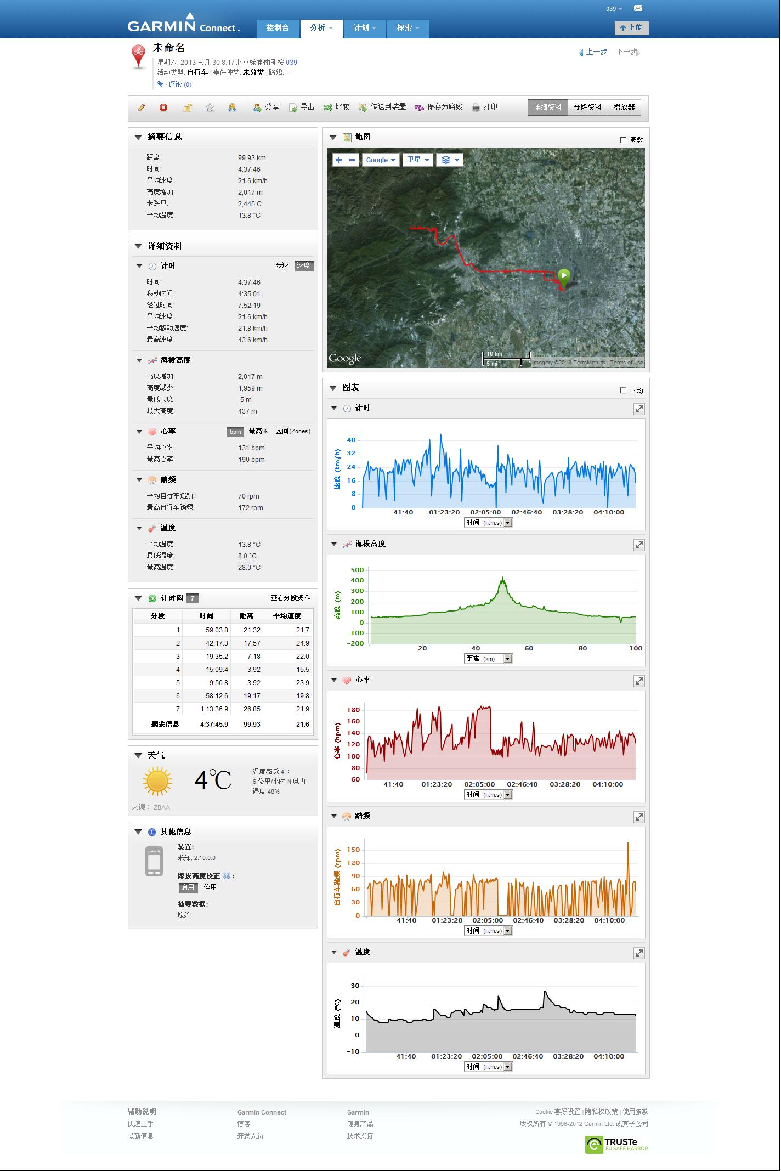This screenshot has width=781, height=1171.
Task: Enable the 圈数 laps checkbox on map
Action: (623, 140)
